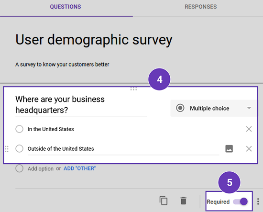Select the Outside of the United States radio
The image size is (263, 212).
point(19,149)
